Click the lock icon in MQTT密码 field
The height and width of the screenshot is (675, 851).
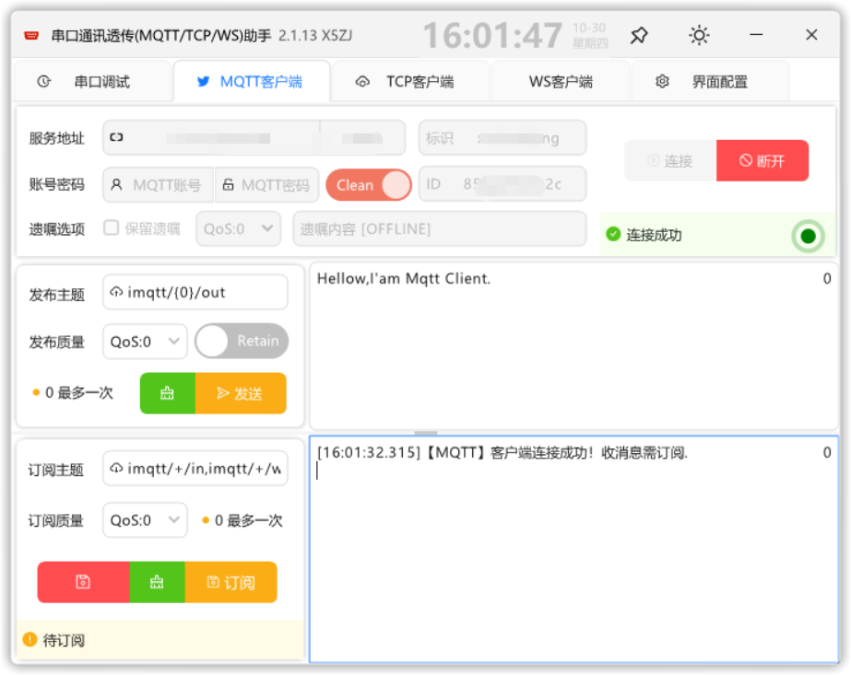(x=228, y=185)
